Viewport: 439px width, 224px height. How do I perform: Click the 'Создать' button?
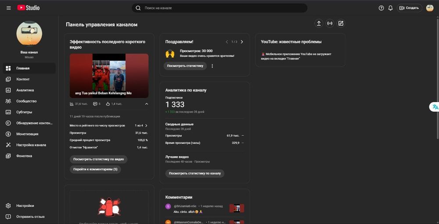409,8
